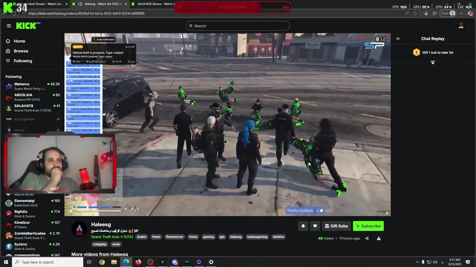476x267 pixels.
Task: Expand chat pinned gift leaderboard arrow
Action: pyautogui.click(x=432, y=63)
